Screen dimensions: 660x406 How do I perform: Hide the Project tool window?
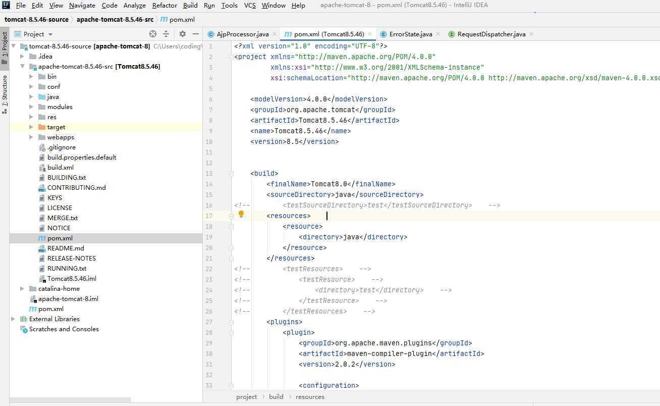click(x=196, y=34)
